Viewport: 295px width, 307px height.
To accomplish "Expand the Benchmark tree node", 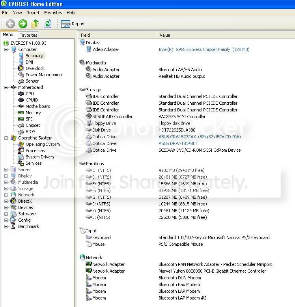I will point(6,226).
